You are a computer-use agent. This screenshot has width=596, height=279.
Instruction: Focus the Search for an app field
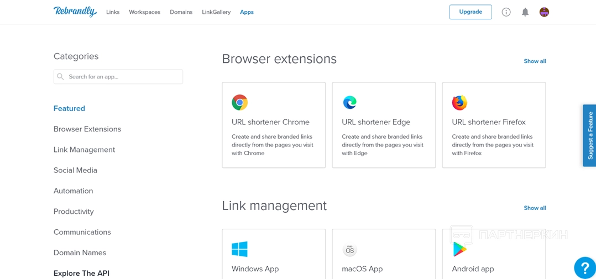(124, 77)
